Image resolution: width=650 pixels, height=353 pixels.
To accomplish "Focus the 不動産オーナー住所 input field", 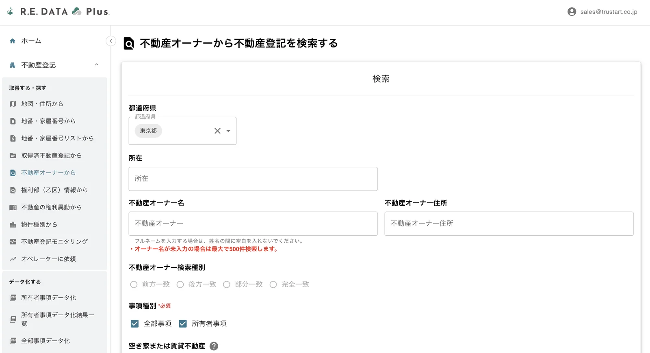I will point(509,224).
